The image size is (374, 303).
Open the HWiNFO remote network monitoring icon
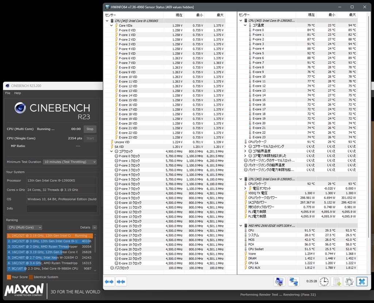(x=294, y=282)
